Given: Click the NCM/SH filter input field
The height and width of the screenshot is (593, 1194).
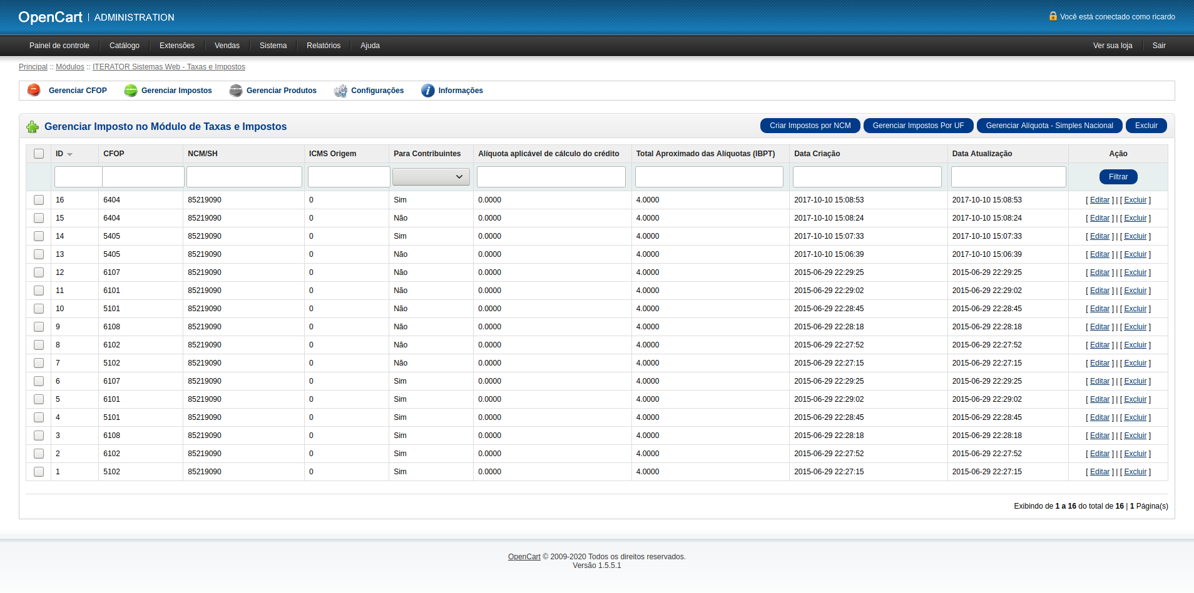Looking at the screenshot, I should click(244, 177).
